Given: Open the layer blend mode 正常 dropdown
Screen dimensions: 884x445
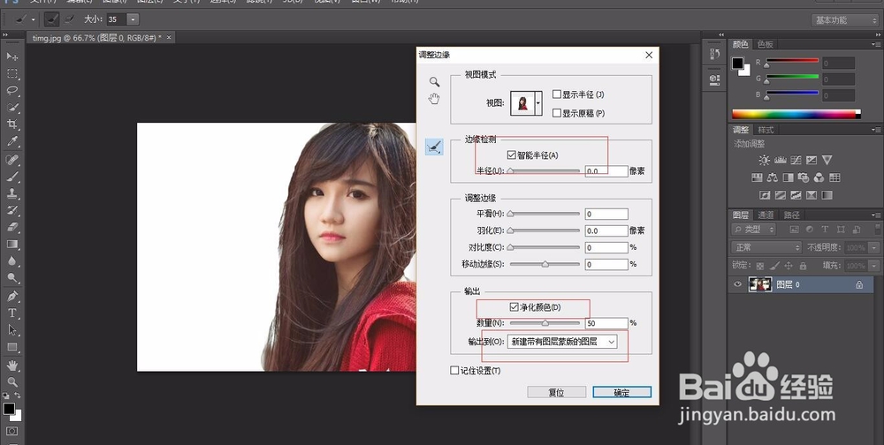Looking at the screenshot, I should [766, 247].
